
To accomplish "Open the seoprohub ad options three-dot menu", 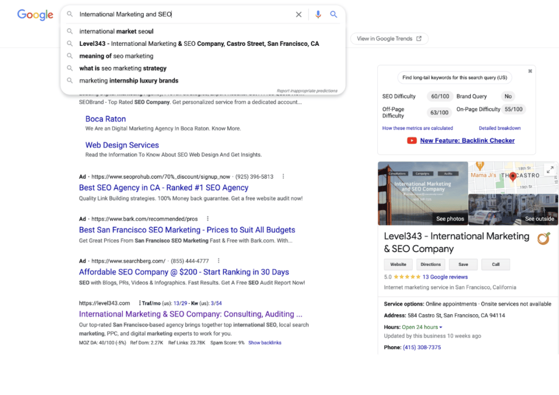I will (x=283, y=176).
